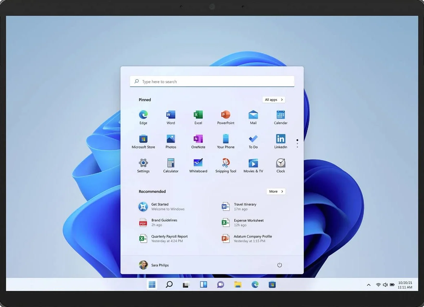
Task: Open the Photos app
Action: coord(171,141)
